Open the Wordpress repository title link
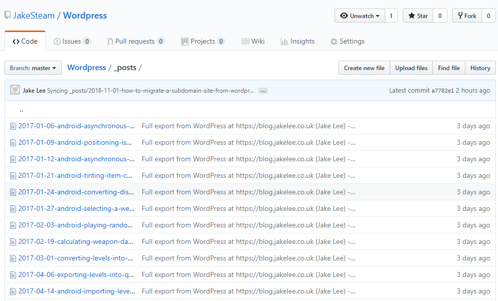Image resolution: width=498 pixels, height=301 pixels. click(x=85, y=16)
